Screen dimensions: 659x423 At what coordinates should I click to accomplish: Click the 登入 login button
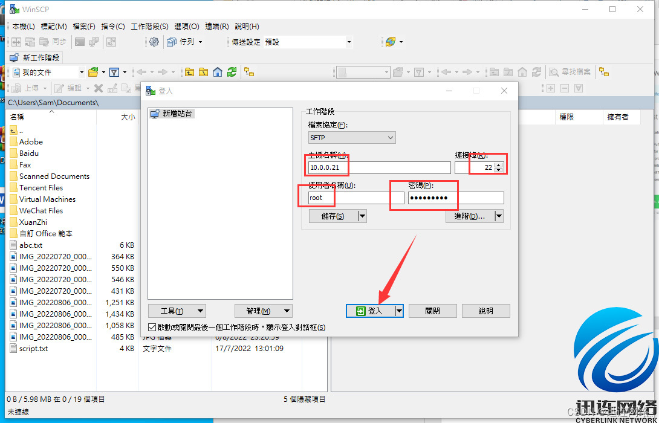[371, 311]
